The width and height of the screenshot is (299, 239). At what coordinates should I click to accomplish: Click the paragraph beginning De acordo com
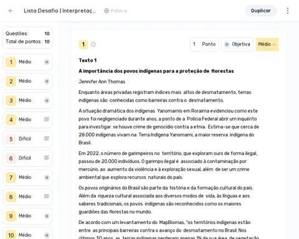[169, 229]
